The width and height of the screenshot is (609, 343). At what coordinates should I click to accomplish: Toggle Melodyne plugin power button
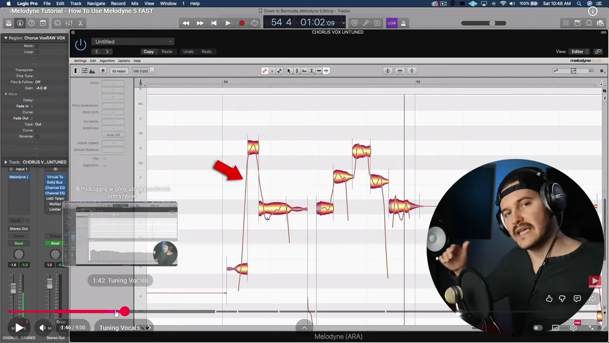(x=81, y=45)
